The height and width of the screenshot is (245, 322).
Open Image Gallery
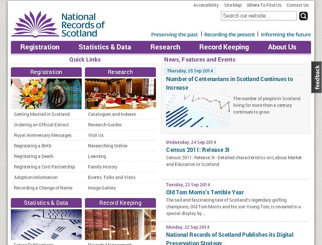(102, 188)
